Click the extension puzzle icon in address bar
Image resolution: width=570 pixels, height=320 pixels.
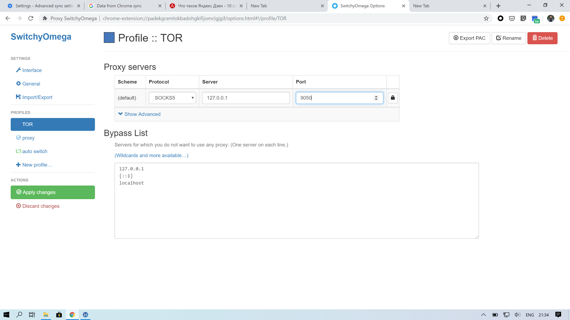pyautogui.click(x=45, y=18)
